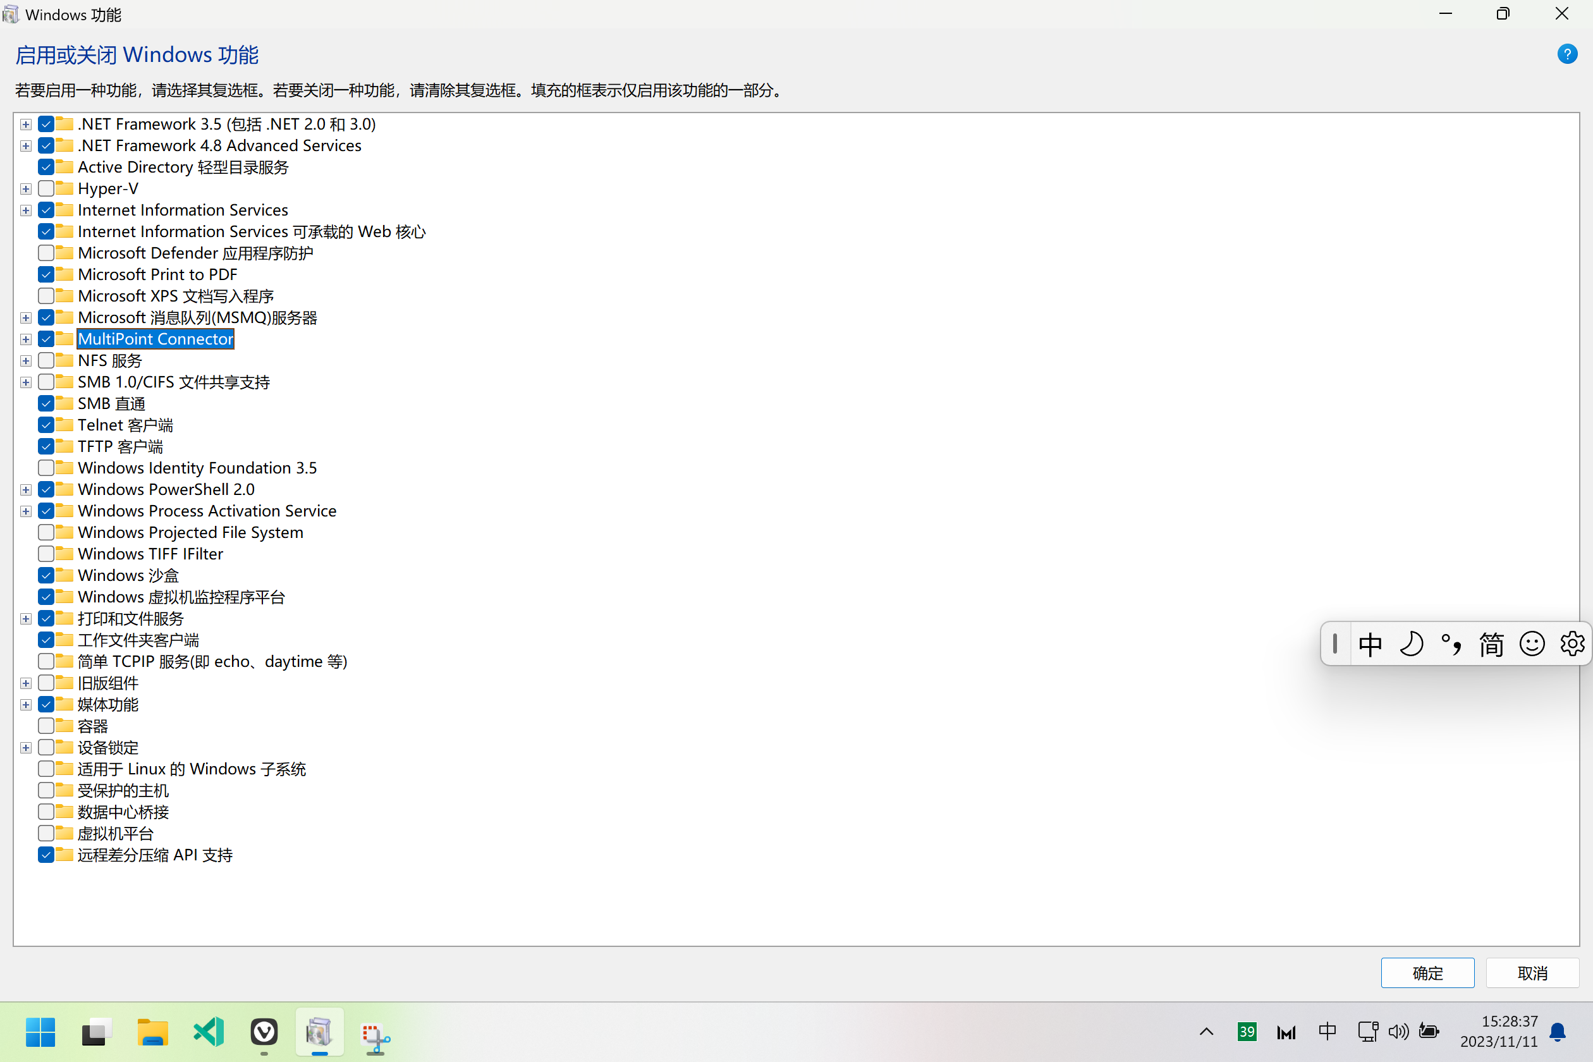Expand the 媒体功能 node
1593x1062 pixels.
[26, 704]
